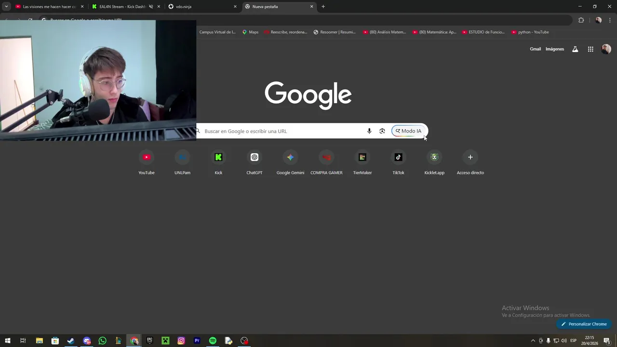
Task: Open the Campus Virtual bookmark
Action: point(217,32)
